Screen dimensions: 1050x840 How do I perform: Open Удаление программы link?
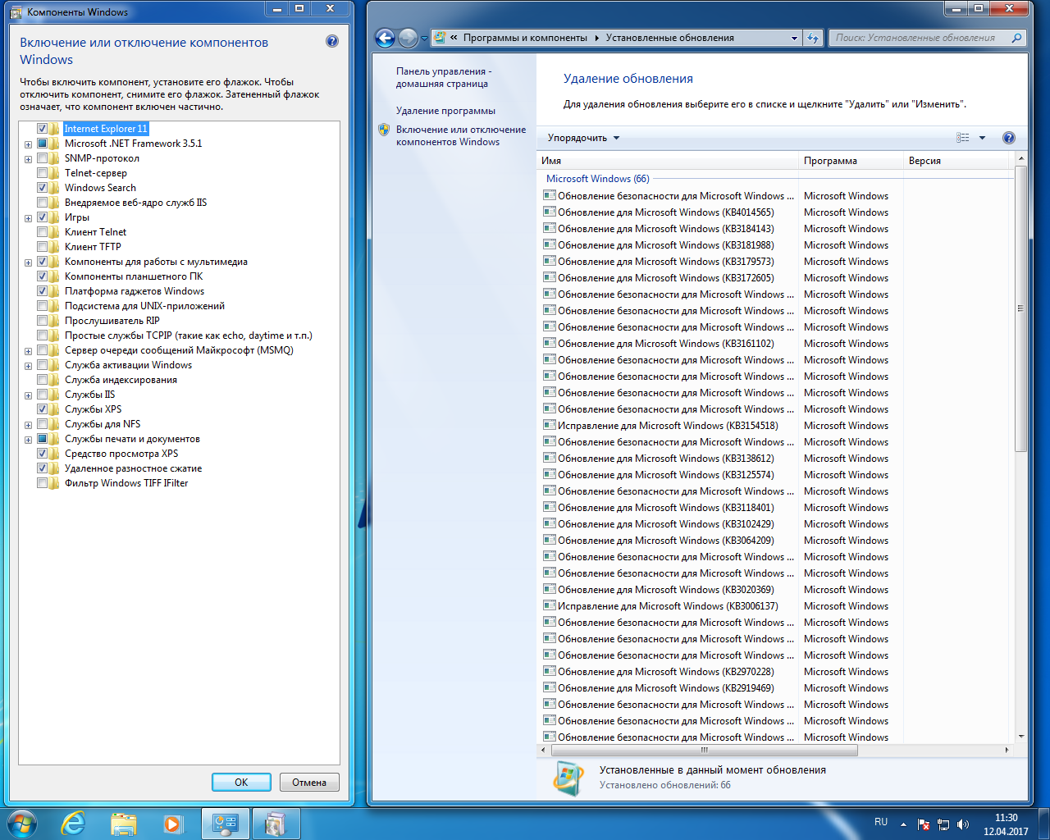click(445, 111)
